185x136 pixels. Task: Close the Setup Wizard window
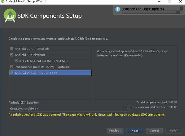pyautogui.click(x=180, y=2)
